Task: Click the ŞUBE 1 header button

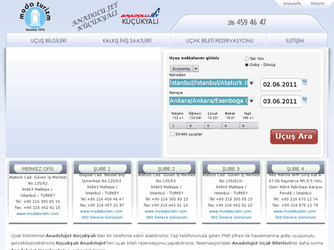Action: [102, 169]
